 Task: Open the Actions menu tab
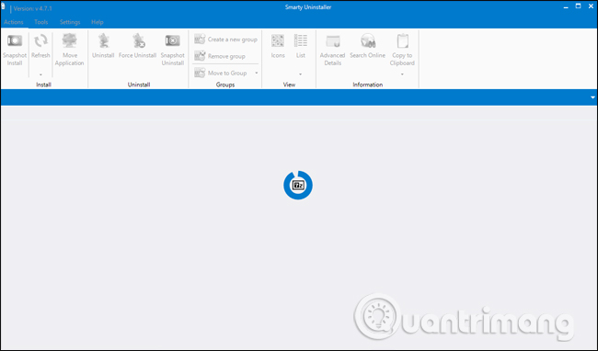click(14, 22)
